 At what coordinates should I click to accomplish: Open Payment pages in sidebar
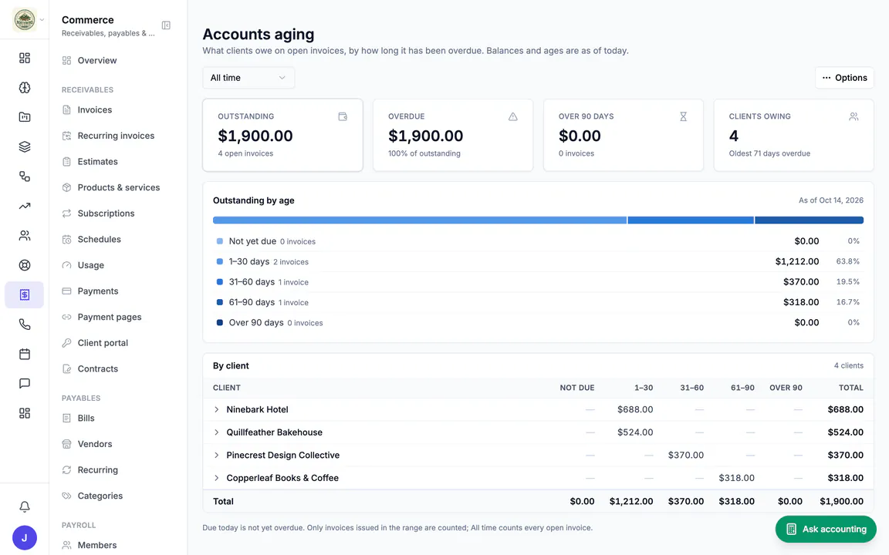click(118, 317)
